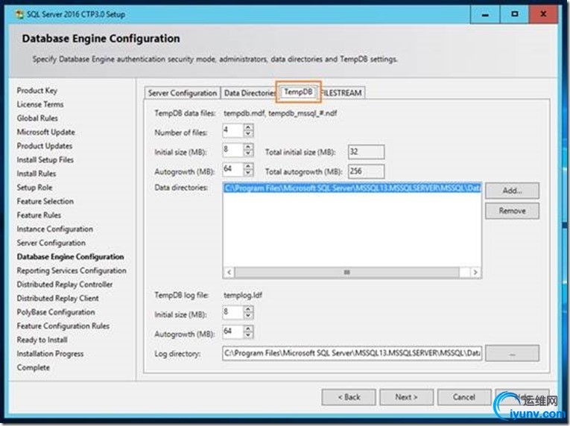Decrease data files Initial size spinner
The image size is (570, 426).
248,153
